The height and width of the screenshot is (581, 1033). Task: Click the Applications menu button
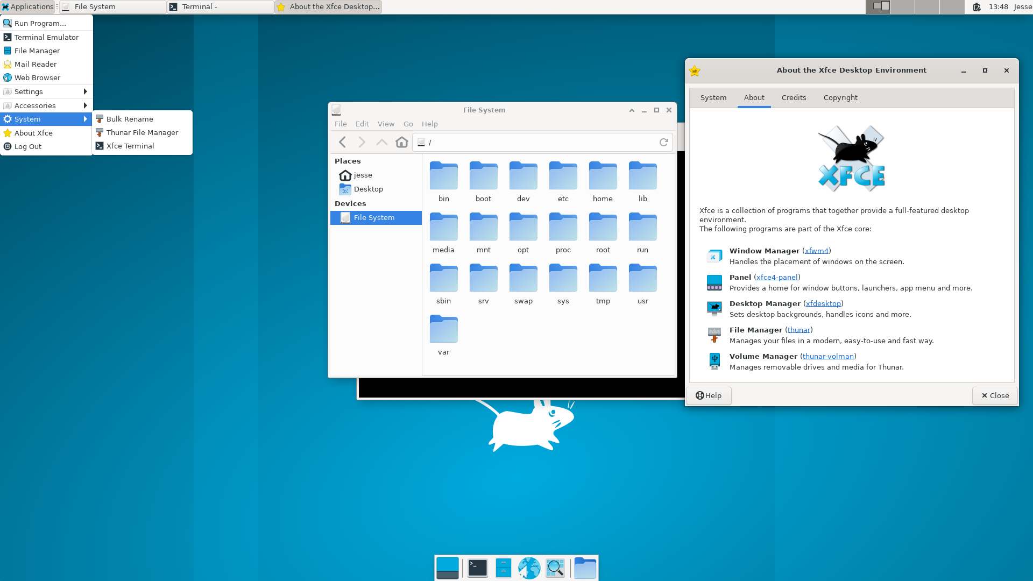(28, 6)
